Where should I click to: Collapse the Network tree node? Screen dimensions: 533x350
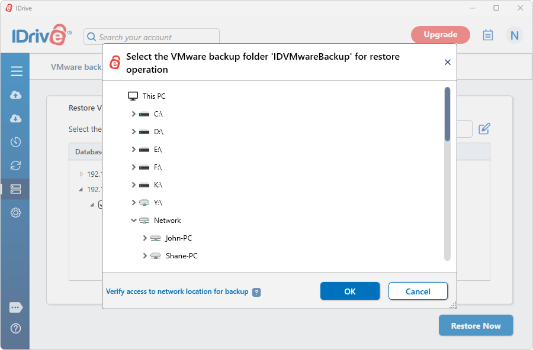[x=134, y=221]
